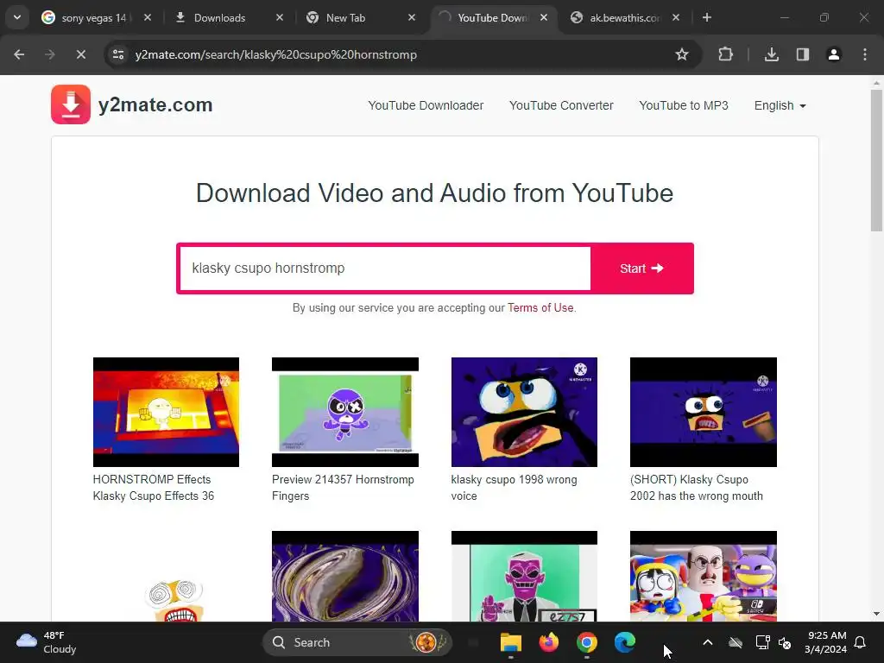Open the weather widget showing 48°F Cloudy

47,642
